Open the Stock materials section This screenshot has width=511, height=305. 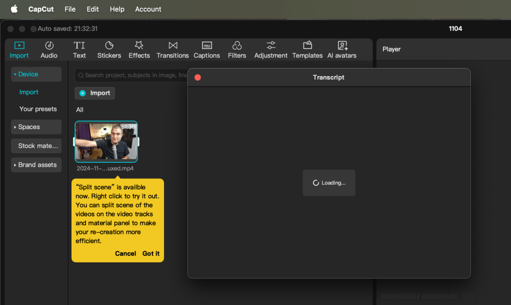pyautogui.click(x=36, y=146)
